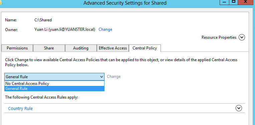
Task: Select General Rule in the dropdown list
Action: coord(54,89)
